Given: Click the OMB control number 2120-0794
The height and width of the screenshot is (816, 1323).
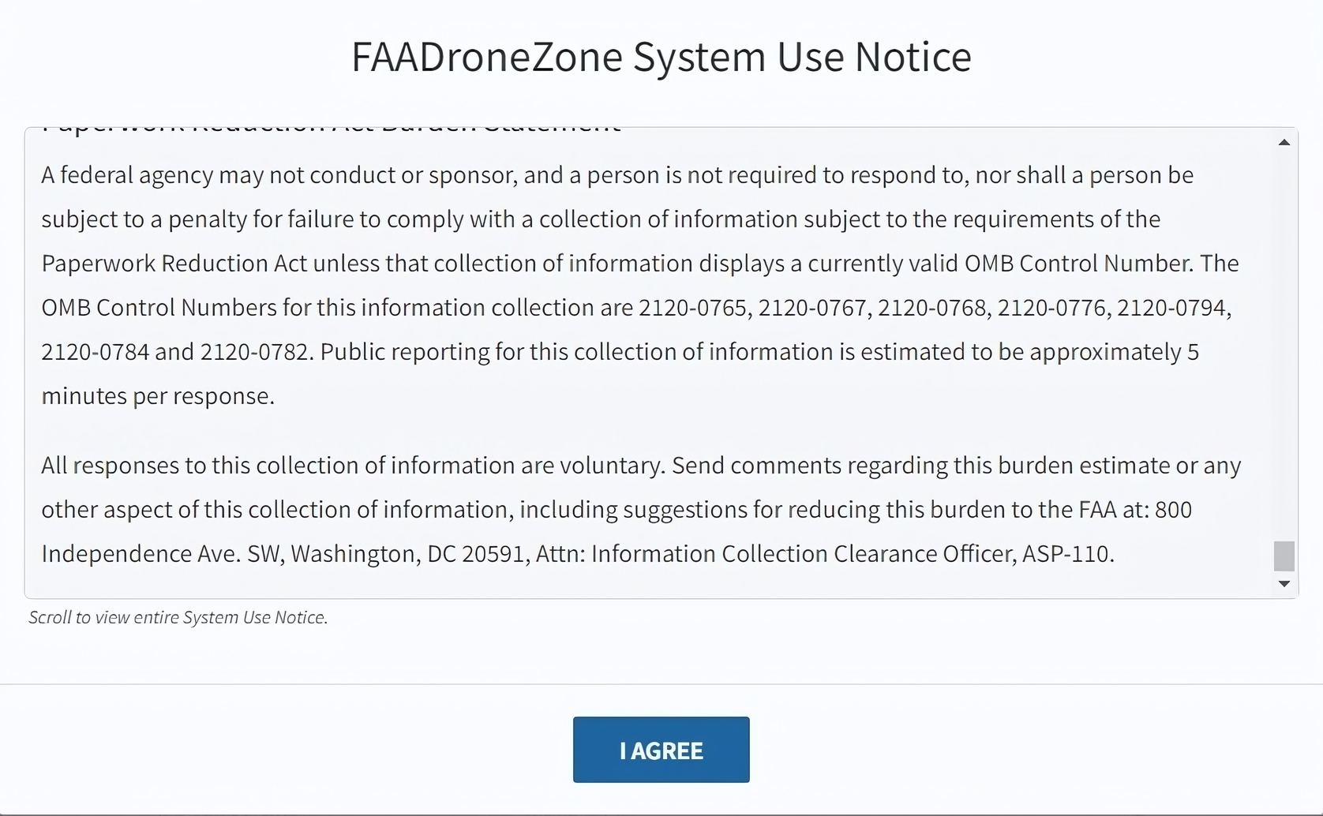Looking at the screenshot, I should (x=1172, y=308).
